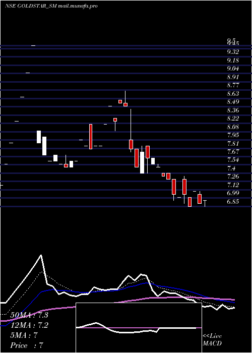
Task: Click the 7.4 price axis label
Action: coord(231,168)
